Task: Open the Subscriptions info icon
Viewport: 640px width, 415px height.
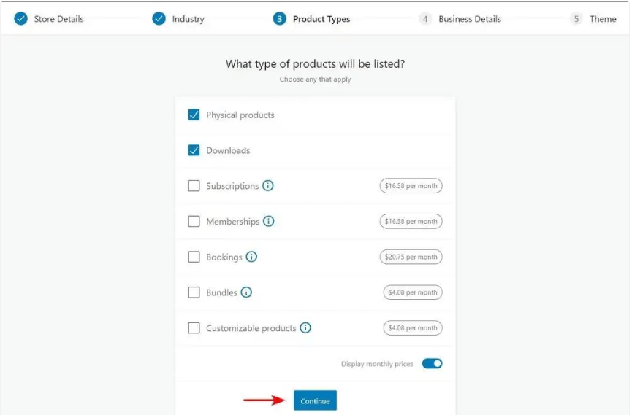Action: (267, 186)
